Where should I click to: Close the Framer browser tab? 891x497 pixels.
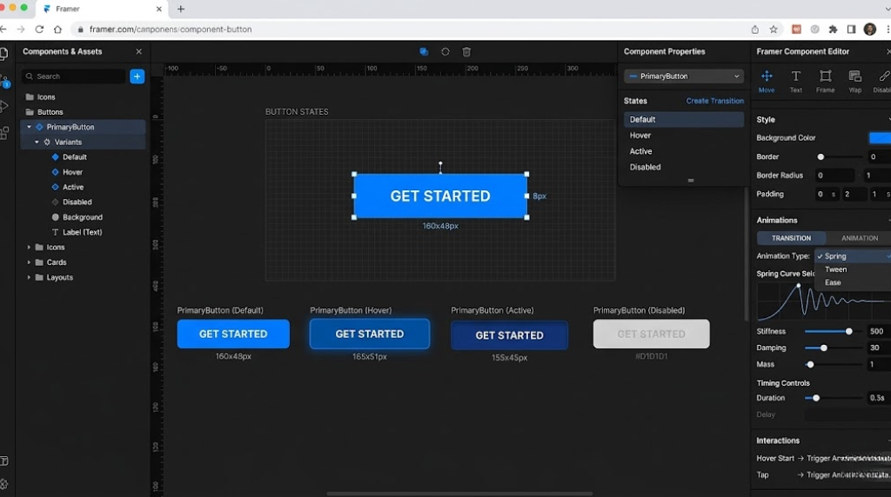(x=158, y=9)
